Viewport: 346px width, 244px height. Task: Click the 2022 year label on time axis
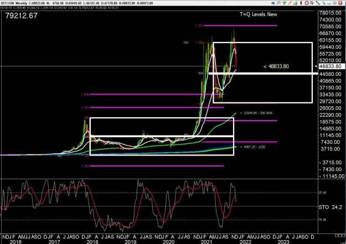(x=245, y=242)
